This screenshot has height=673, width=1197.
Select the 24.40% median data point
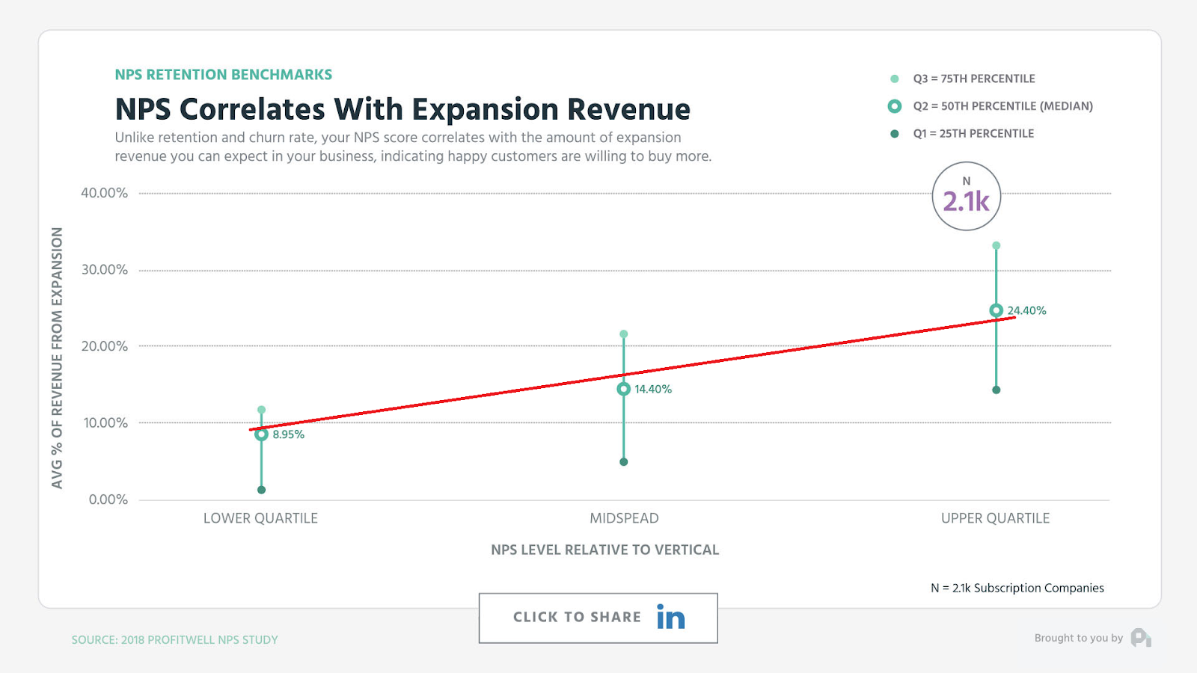click(x=996, y=310)
